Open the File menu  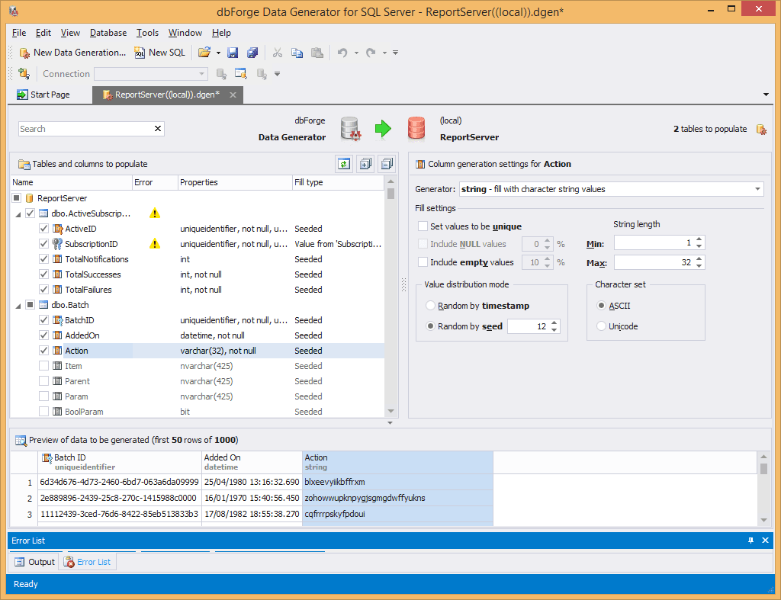(x=19, y=33)
